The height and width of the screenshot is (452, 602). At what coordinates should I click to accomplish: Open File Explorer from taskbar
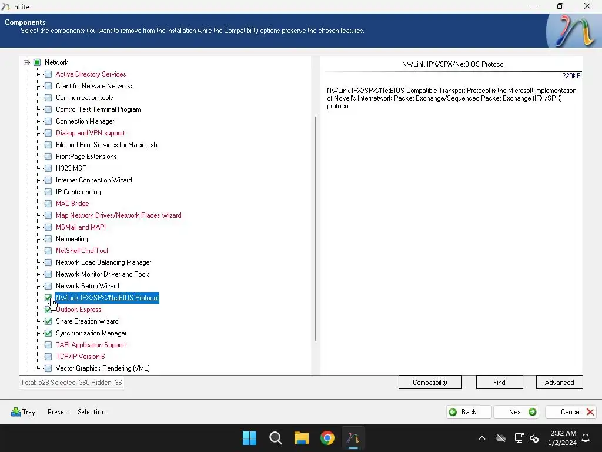pyautogui.click(x=302, y=438)
